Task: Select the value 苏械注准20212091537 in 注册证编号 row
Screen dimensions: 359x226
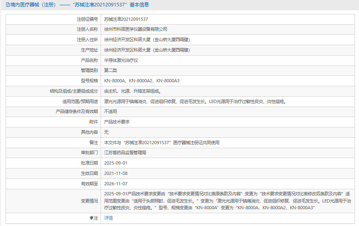Action: [126, 19]
